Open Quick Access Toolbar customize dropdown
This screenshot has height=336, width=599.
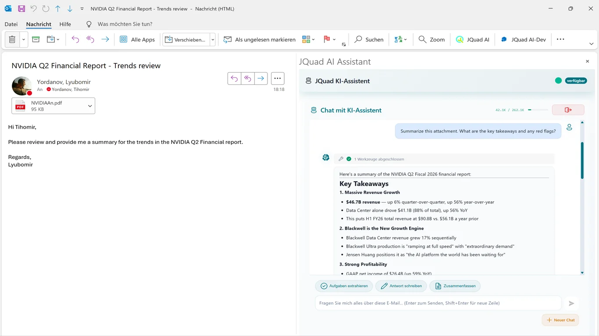coord(82,9)
